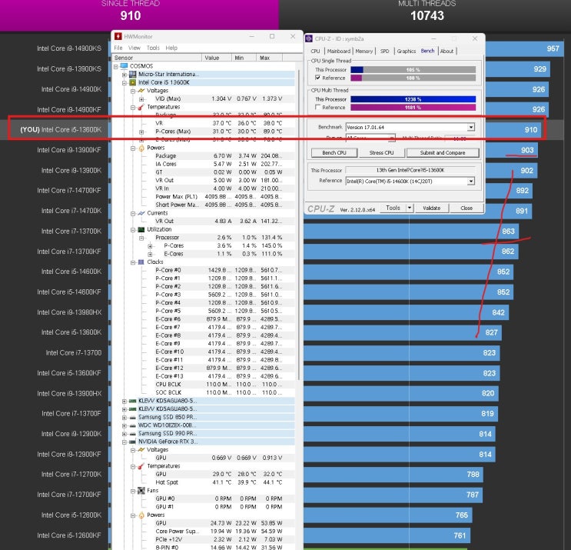Select the COSMOS computer icon in tree
This screenshot has height=550, width=571.
pyautogui.click(x=124, y=66)
